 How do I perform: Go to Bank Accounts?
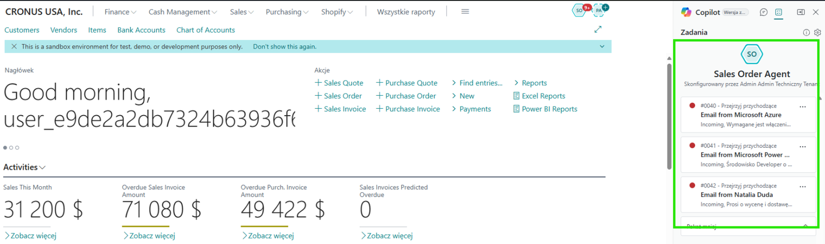tap(141, 30)
